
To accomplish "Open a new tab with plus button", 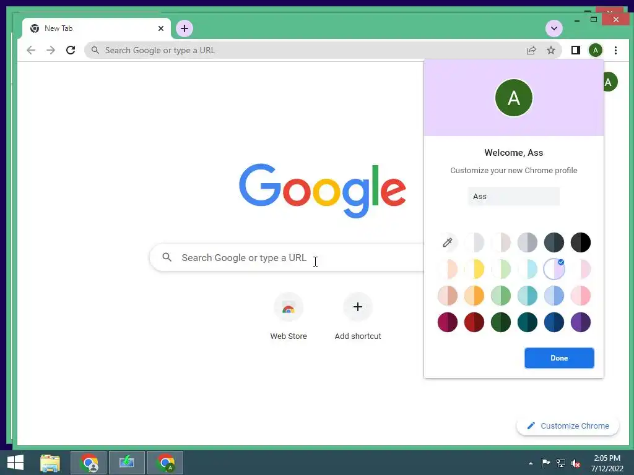I will pyautogui.click(x=185, y=28).
